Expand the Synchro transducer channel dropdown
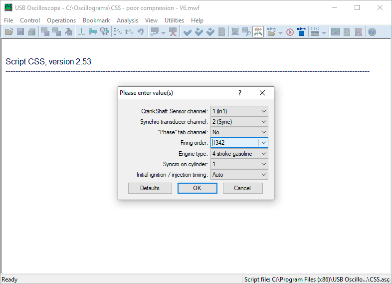392x284 pixels. point(239,122)
